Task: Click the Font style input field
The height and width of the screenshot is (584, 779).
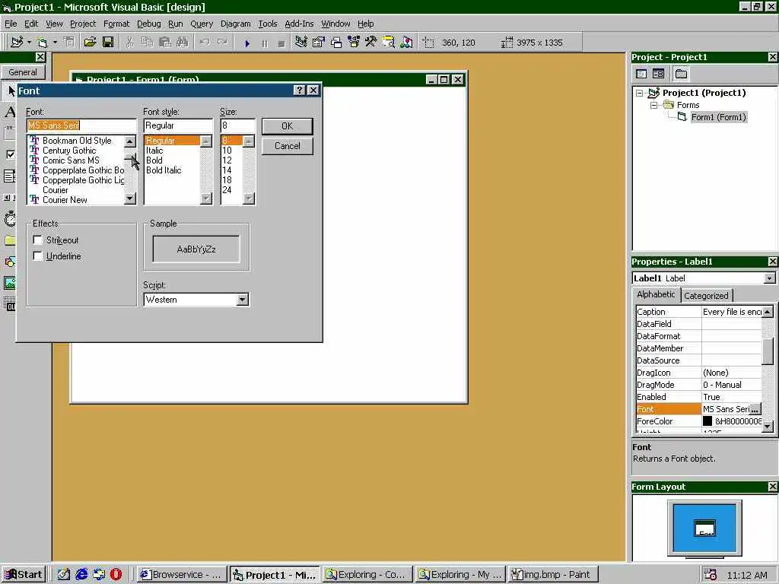Action: [178, 125]
